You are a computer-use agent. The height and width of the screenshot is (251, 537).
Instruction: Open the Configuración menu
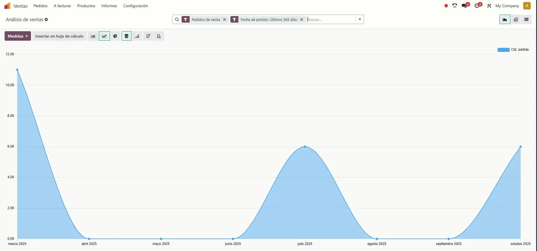[135, 6]
